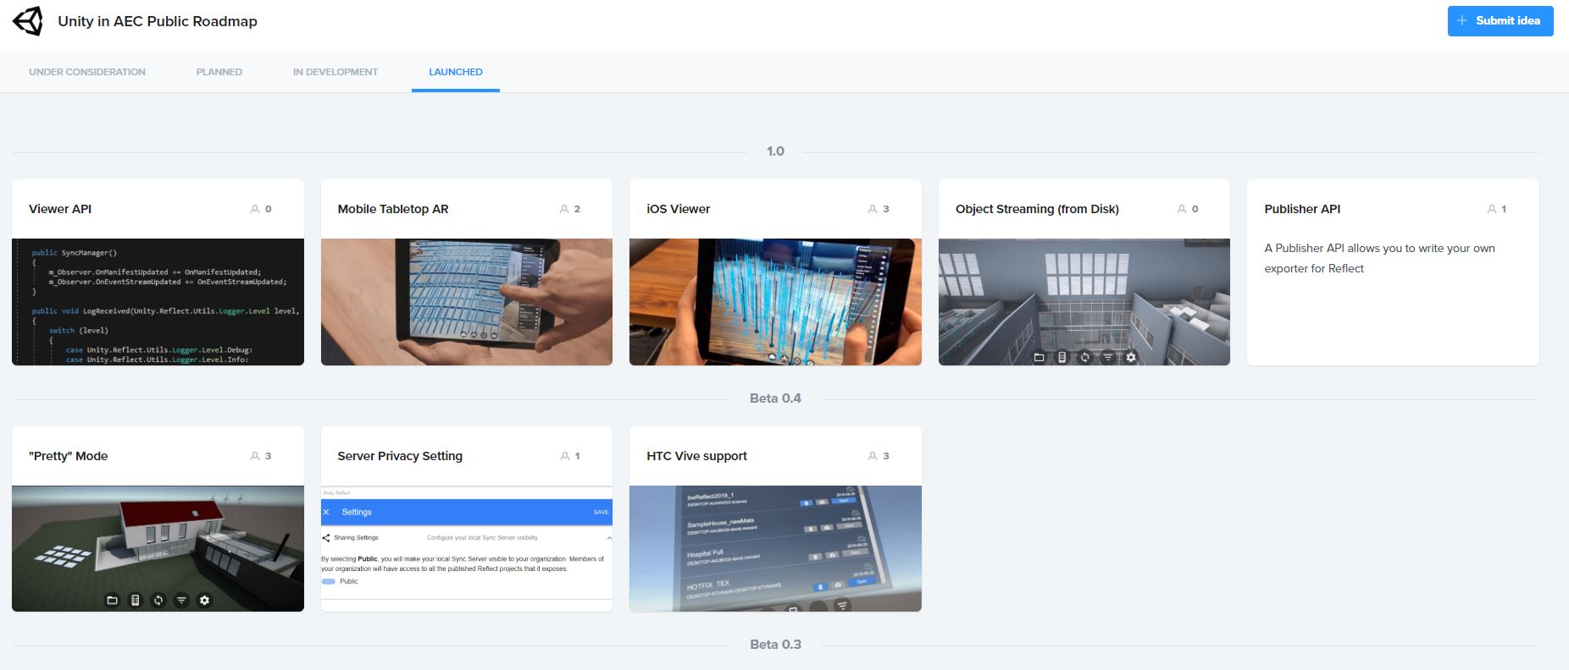Click the X icon in Settings screenshot
Image resolution: width=1569 pixels, height=670 pixels.
[x=326, y=513]
